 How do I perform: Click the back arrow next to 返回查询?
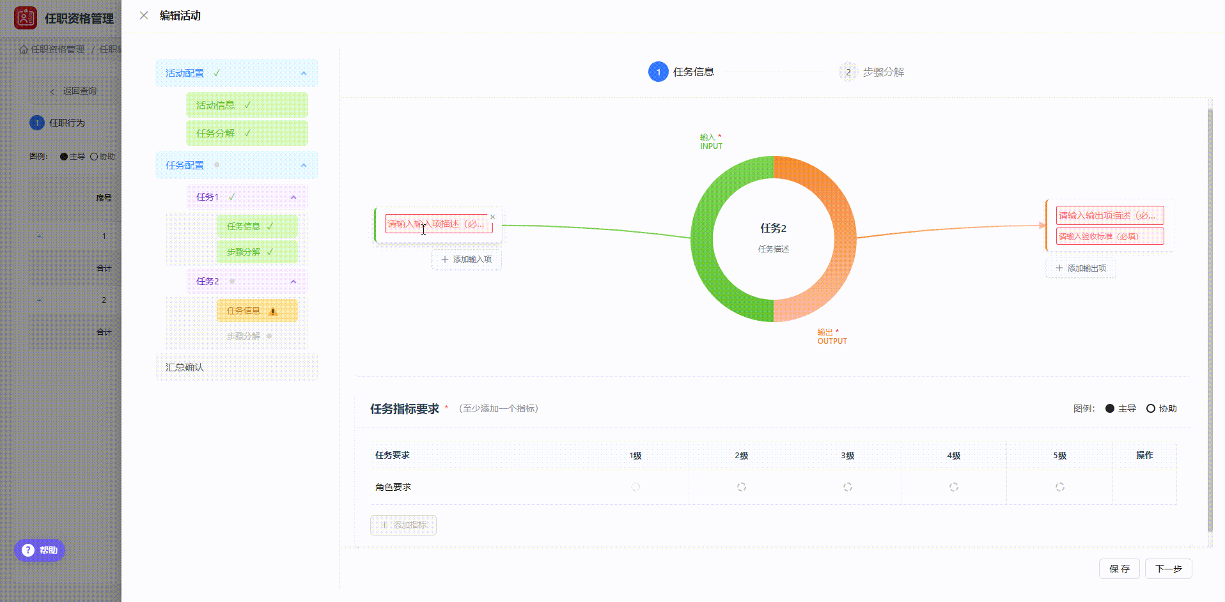point(52,91)
